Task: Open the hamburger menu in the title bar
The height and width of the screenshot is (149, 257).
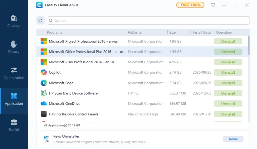Action: [224, 5]
